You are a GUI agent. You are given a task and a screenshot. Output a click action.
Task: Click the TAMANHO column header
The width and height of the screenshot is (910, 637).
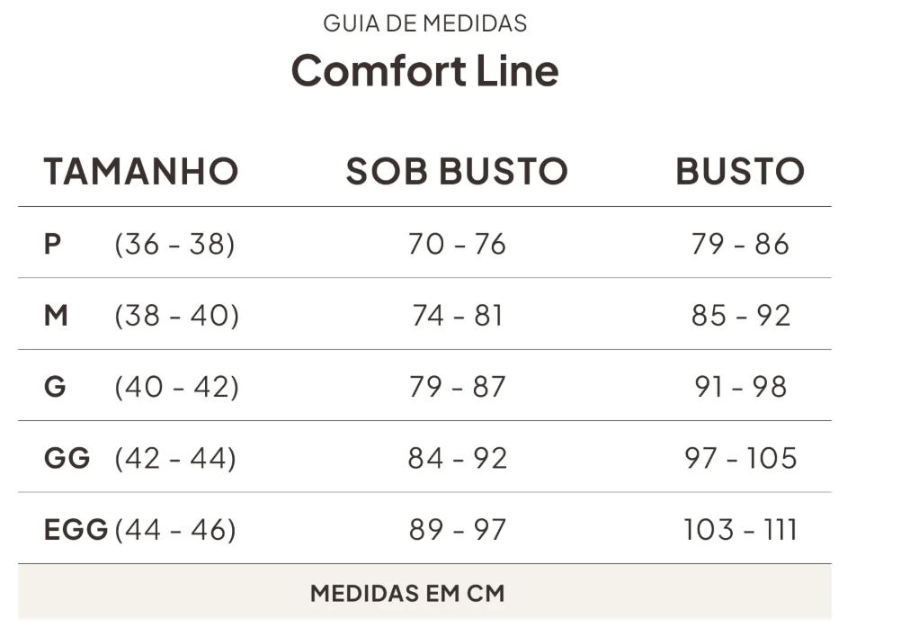click(x=141, y=171)
